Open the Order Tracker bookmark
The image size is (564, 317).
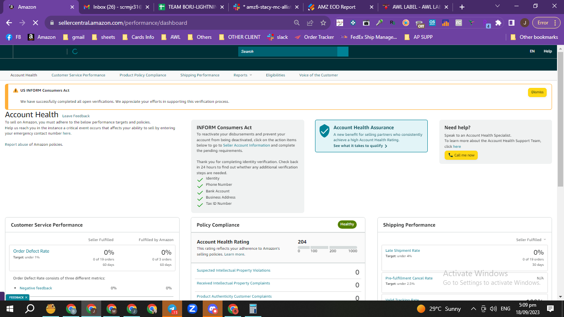(x=314, y=37)
